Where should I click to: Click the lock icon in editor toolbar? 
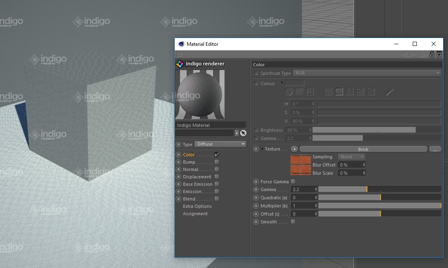tap(432, 54)
